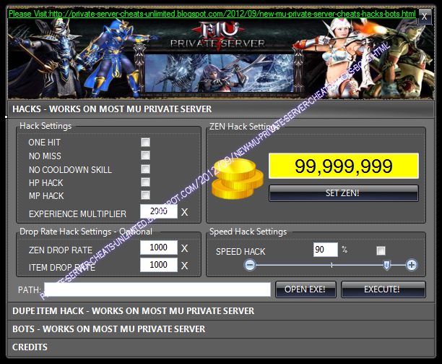This screenshot has width=442, height=364.
Task: Click the PATH text field
Action: 157,289
